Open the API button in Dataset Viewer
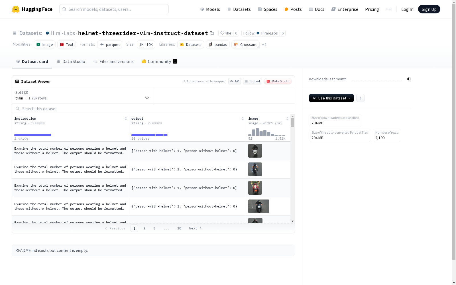 [x=235, y=81]
